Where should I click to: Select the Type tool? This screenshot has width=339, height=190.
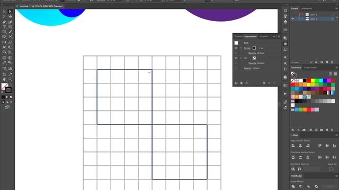(x=4, y=27)
